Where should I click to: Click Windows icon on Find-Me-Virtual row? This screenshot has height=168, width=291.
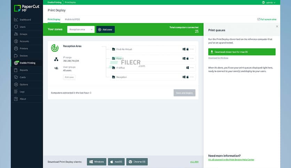point(184,49)
